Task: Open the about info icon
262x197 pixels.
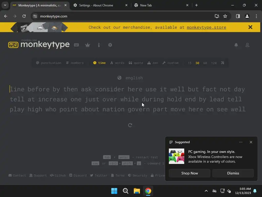Action: tap(99, 45)
